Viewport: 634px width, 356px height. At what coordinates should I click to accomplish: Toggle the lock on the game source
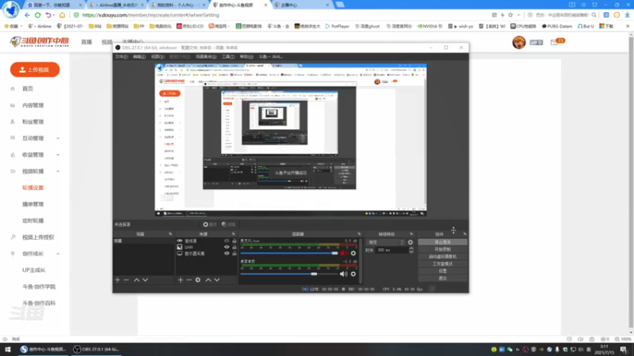[x=234, y=241]
